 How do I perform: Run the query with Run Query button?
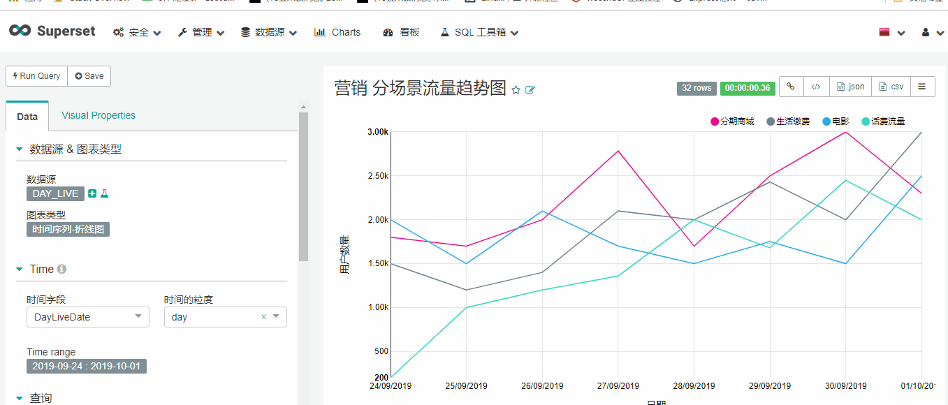[36, 76]
